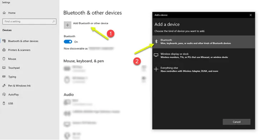Screen dimensions: 260x140
Task: Open Pen & Windows Ink settings
Action: tap(19, 85)
